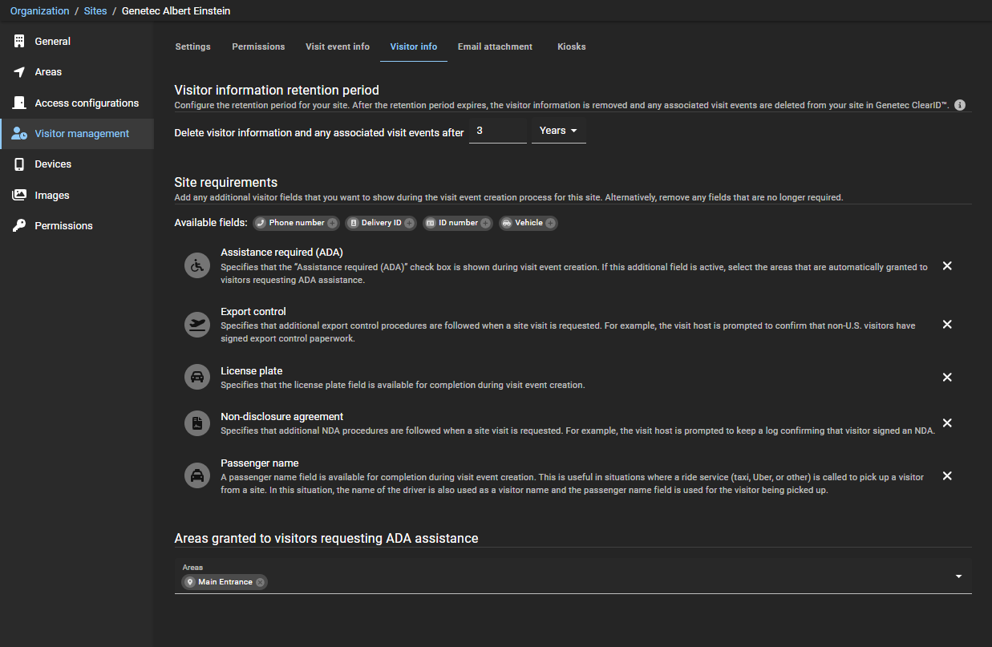Click the wheelchair icon for Assistance required (ADA)

197,265
